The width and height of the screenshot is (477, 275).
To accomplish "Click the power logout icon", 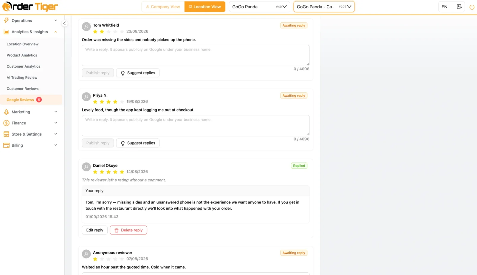I will [x=472, y=7].
